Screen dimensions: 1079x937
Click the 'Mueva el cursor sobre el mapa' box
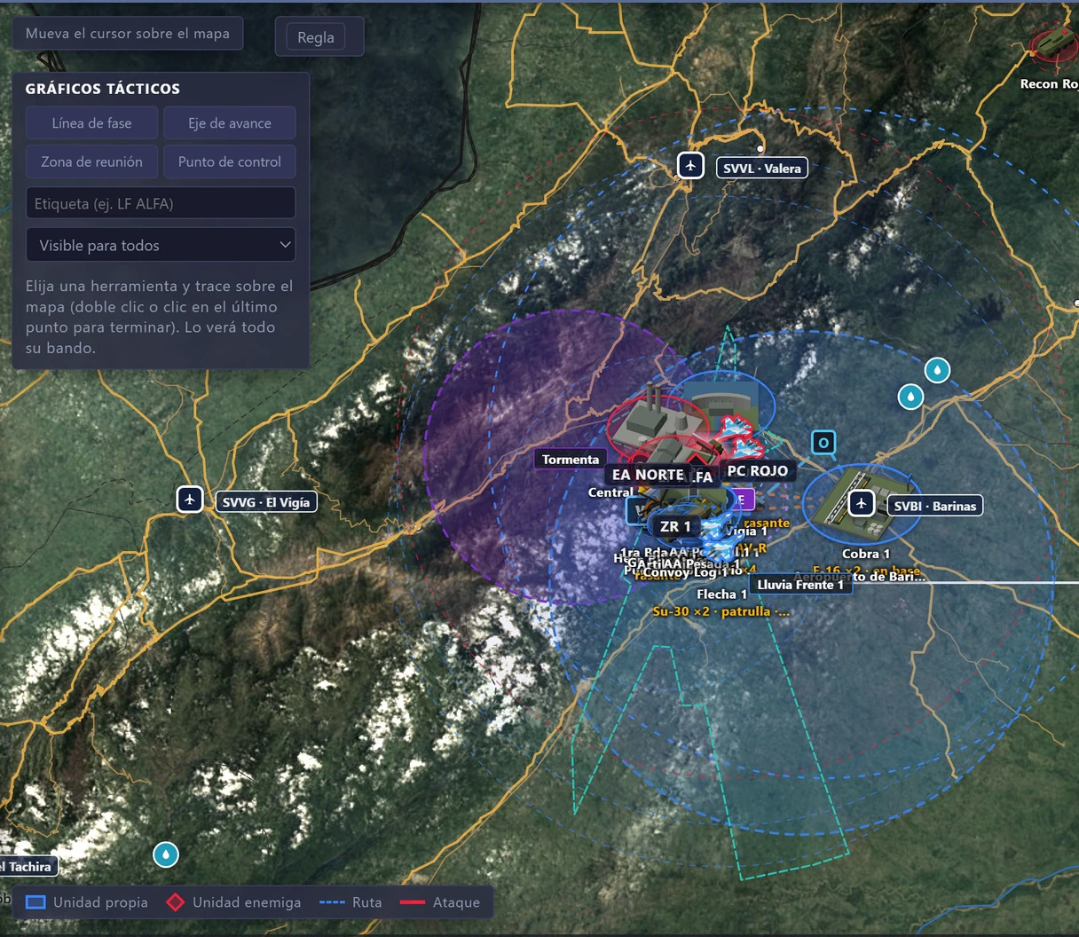[x=127, y=34]
